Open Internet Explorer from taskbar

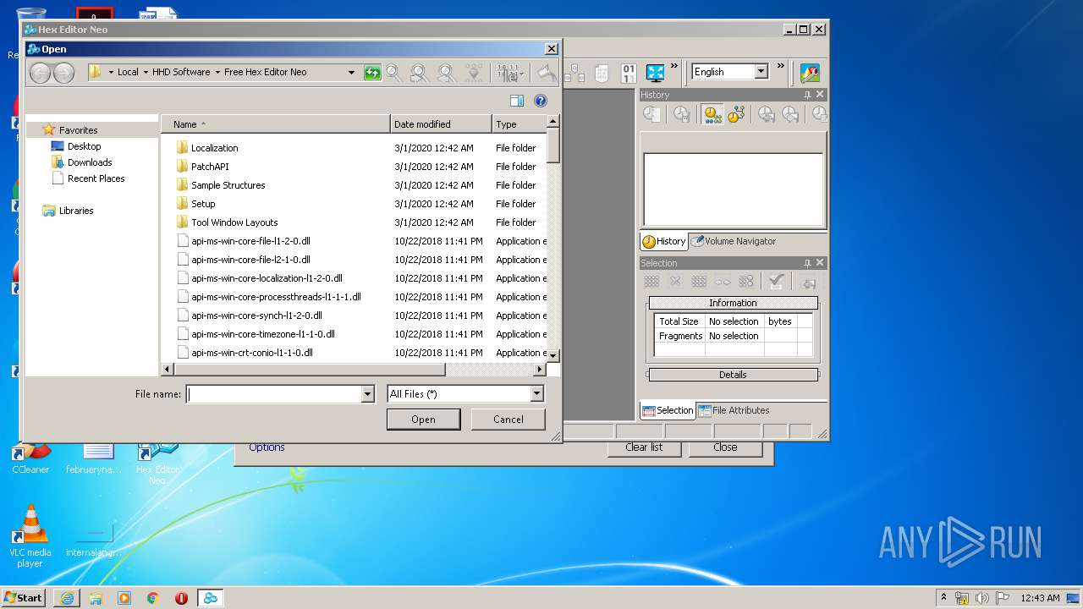click(67, 598)
